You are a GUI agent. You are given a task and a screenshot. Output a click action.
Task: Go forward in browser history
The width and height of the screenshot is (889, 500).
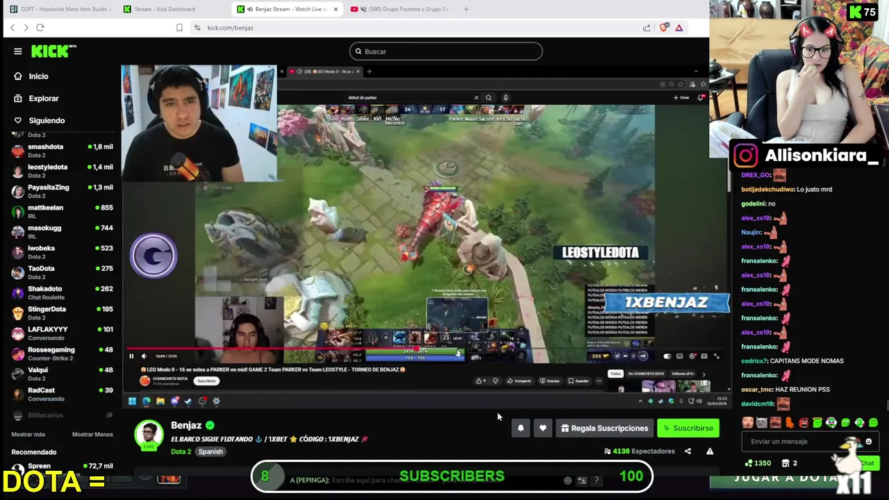[26, 28]
